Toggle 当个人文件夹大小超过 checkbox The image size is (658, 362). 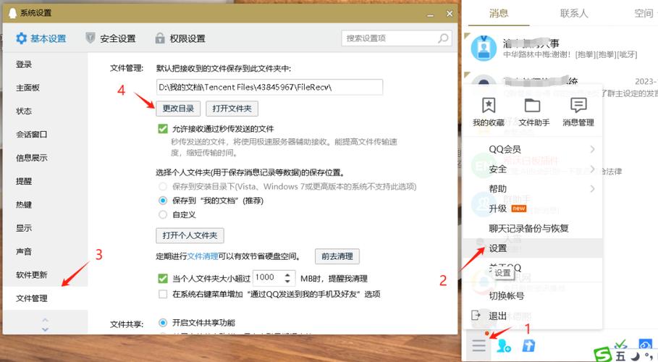(x=163, y=279)
